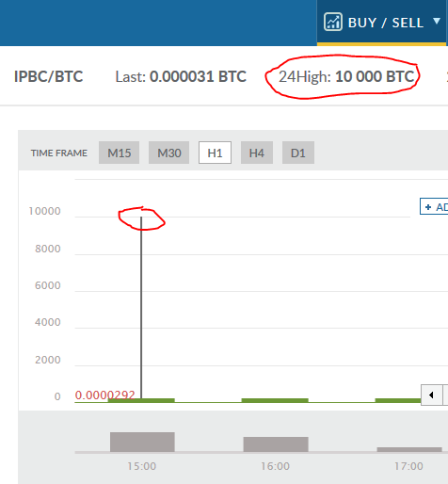Switch chart to H4 time frame

pyautogui.click(x=257, y=153)
